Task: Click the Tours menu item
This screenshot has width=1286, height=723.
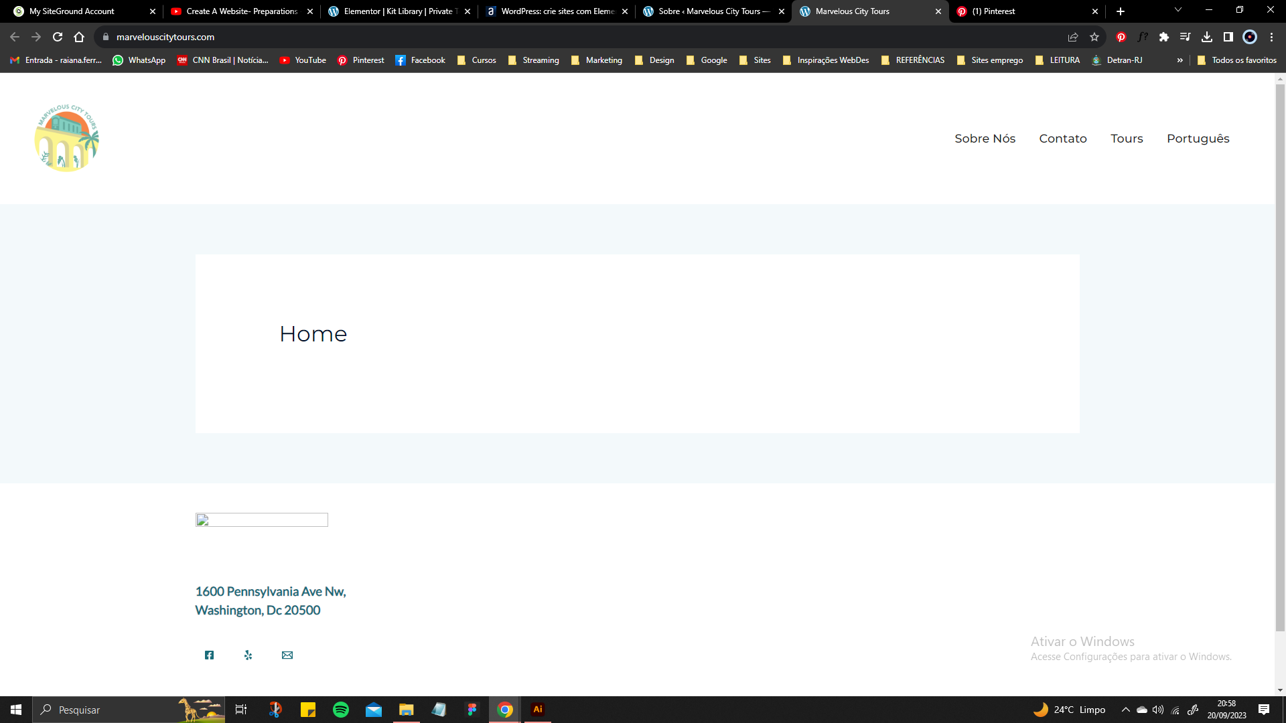Action: [x=1127, y=139]
